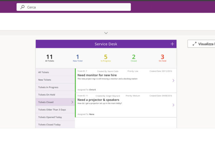
Task: Open Tickets Opened Today in the sidebar
Action: pyautogui.click(x=55, y=117)
